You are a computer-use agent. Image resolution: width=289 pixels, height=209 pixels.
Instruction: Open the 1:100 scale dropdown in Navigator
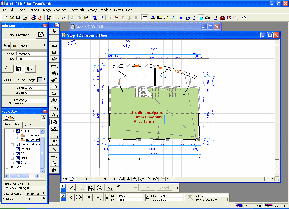tap(36, 199)
